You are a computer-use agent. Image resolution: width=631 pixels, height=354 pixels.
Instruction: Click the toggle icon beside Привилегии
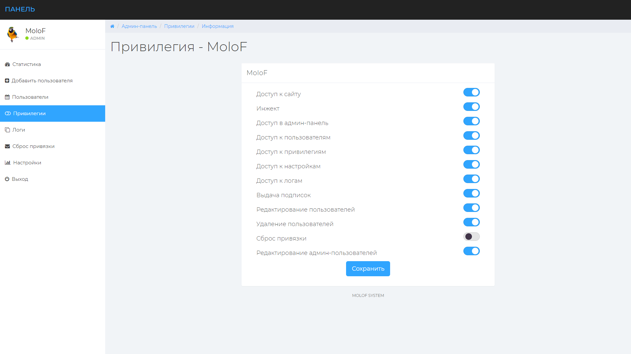pos(8,114)
